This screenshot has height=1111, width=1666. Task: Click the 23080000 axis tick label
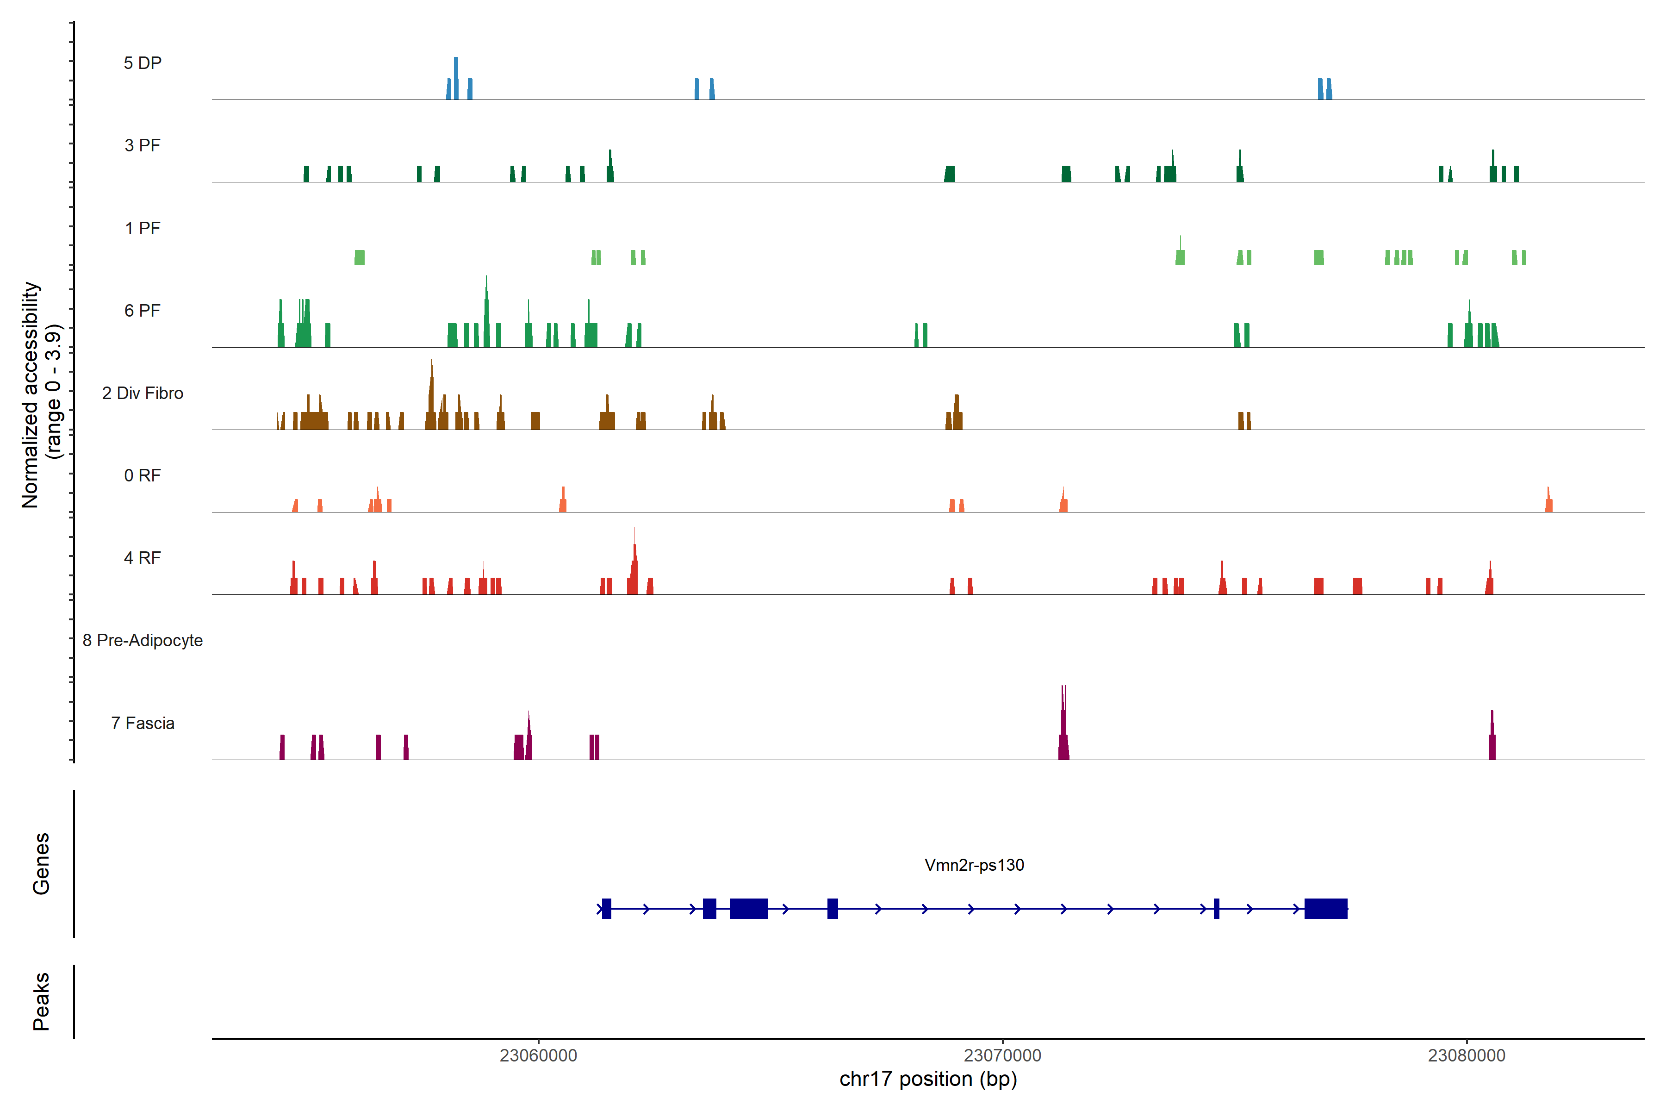(x=1466, y=1056)
